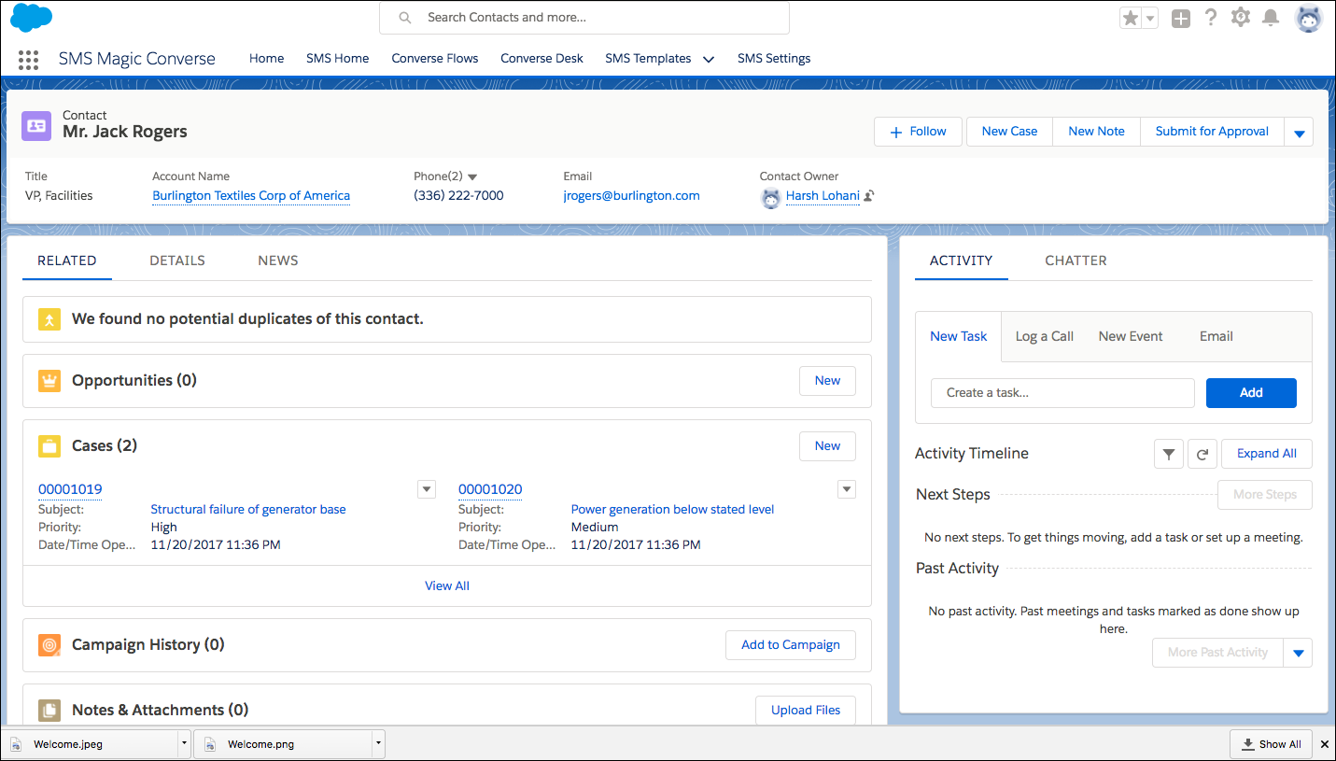Filter the Activity Timeline
The image size is (1336, 761).
pos(1169,454)
